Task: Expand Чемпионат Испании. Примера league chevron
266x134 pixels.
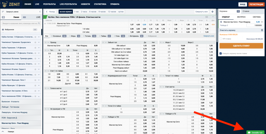Action: 39,59
